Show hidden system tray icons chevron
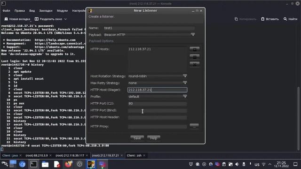The image size is (301, 169). (270, 164)
